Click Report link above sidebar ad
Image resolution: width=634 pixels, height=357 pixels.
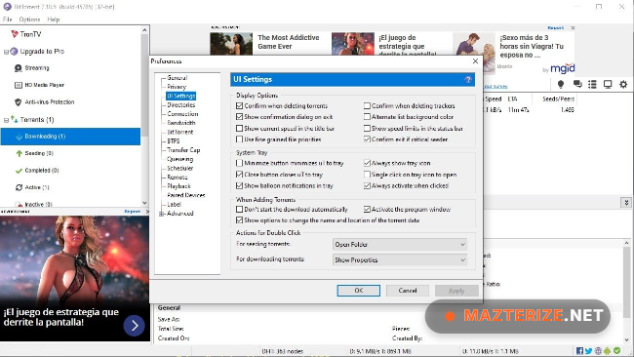pos(133,212)
